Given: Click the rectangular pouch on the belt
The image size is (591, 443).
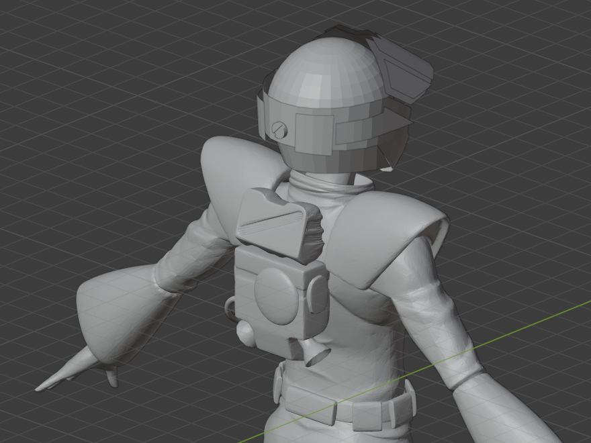Looking at the screenshot, I should point(310,405).
